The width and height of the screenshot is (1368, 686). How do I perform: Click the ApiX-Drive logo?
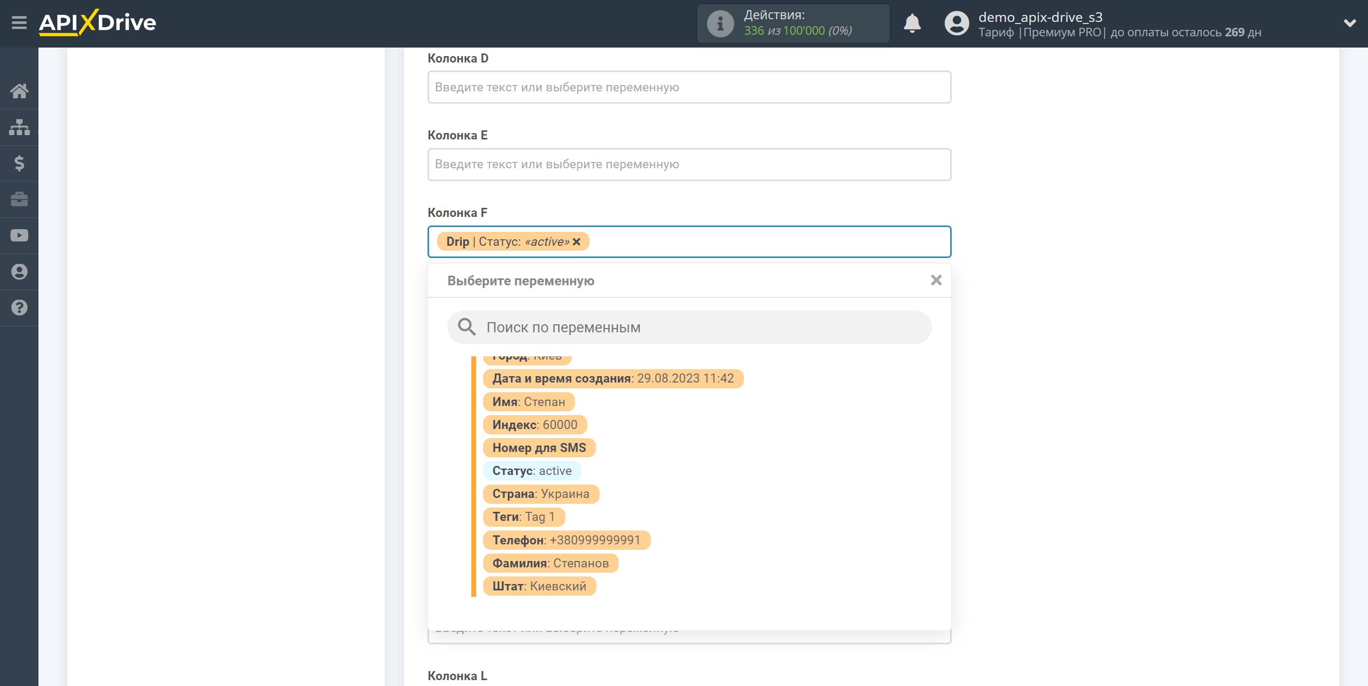97,23
